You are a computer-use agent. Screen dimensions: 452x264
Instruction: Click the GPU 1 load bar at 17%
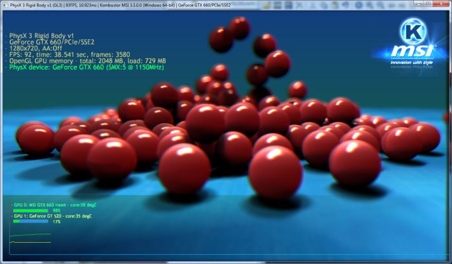pyautogui.click(x=30, y=221)
